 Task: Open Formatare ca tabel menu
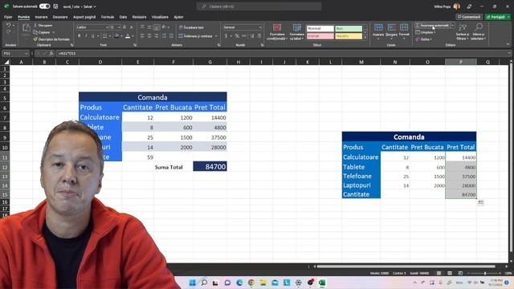tap(296, 32)
